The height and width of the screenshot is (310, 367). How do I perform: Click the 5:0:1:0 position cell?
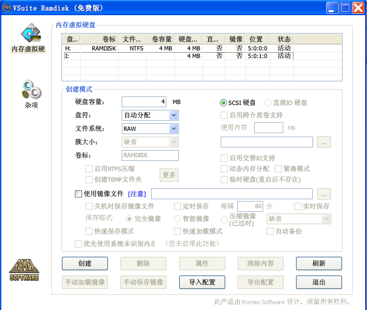257,56
